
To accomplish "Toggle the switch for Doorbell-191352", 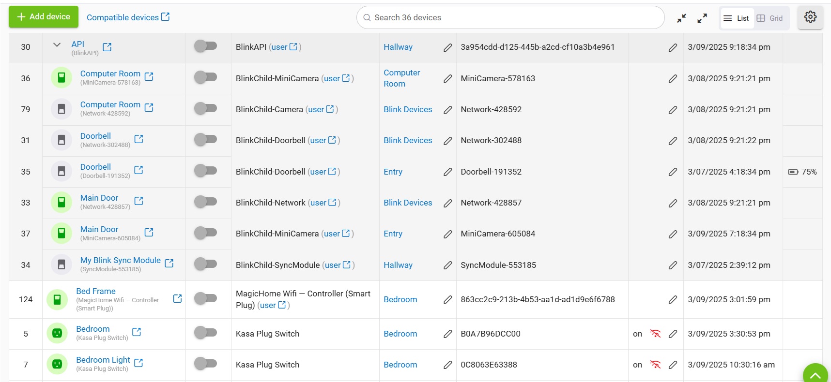I will click(x=205, y=170).
